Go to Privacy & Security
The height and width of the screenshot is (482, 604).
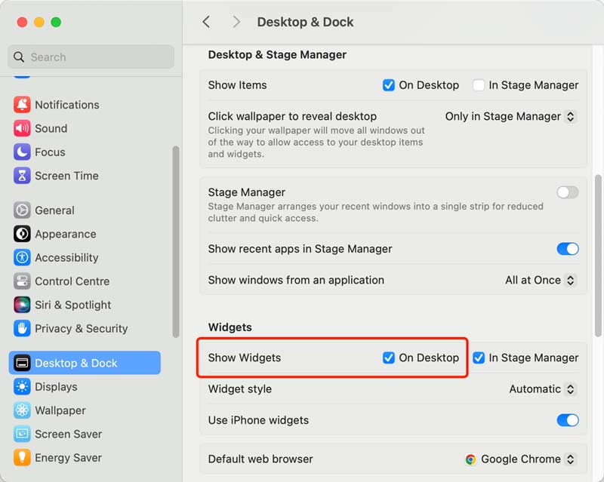(x=85, y=328)
